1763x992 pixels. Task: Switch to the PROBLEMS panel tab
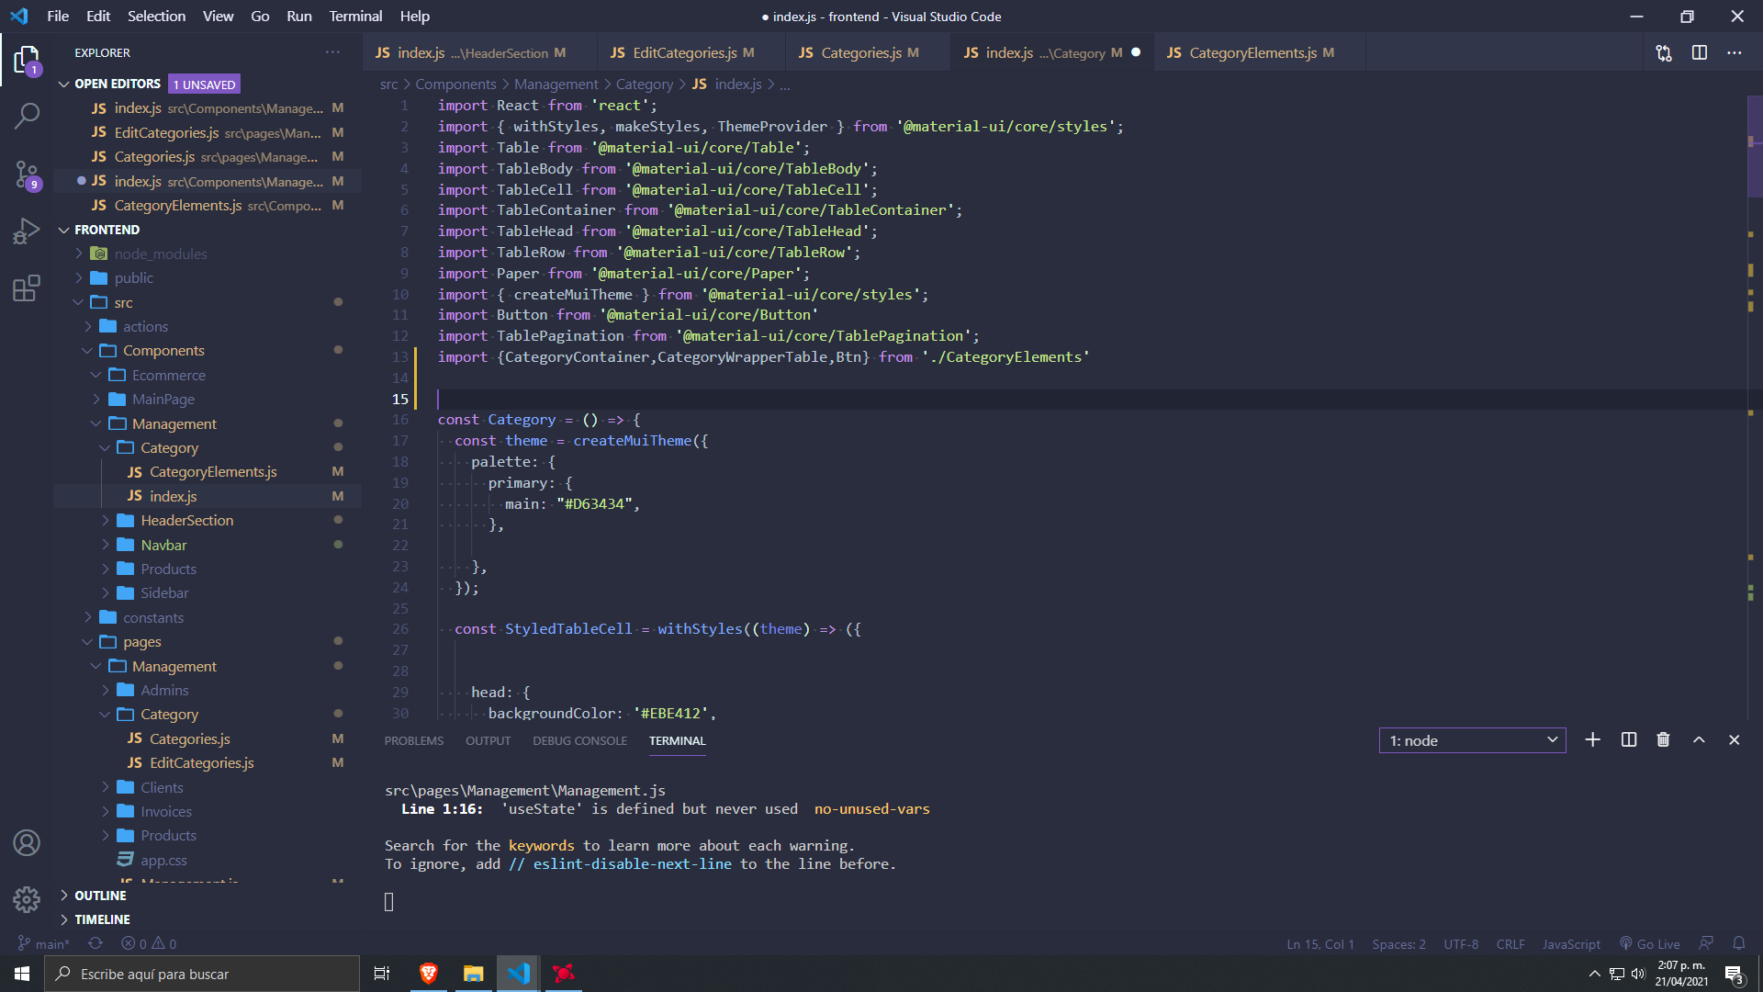coord(414,740)
